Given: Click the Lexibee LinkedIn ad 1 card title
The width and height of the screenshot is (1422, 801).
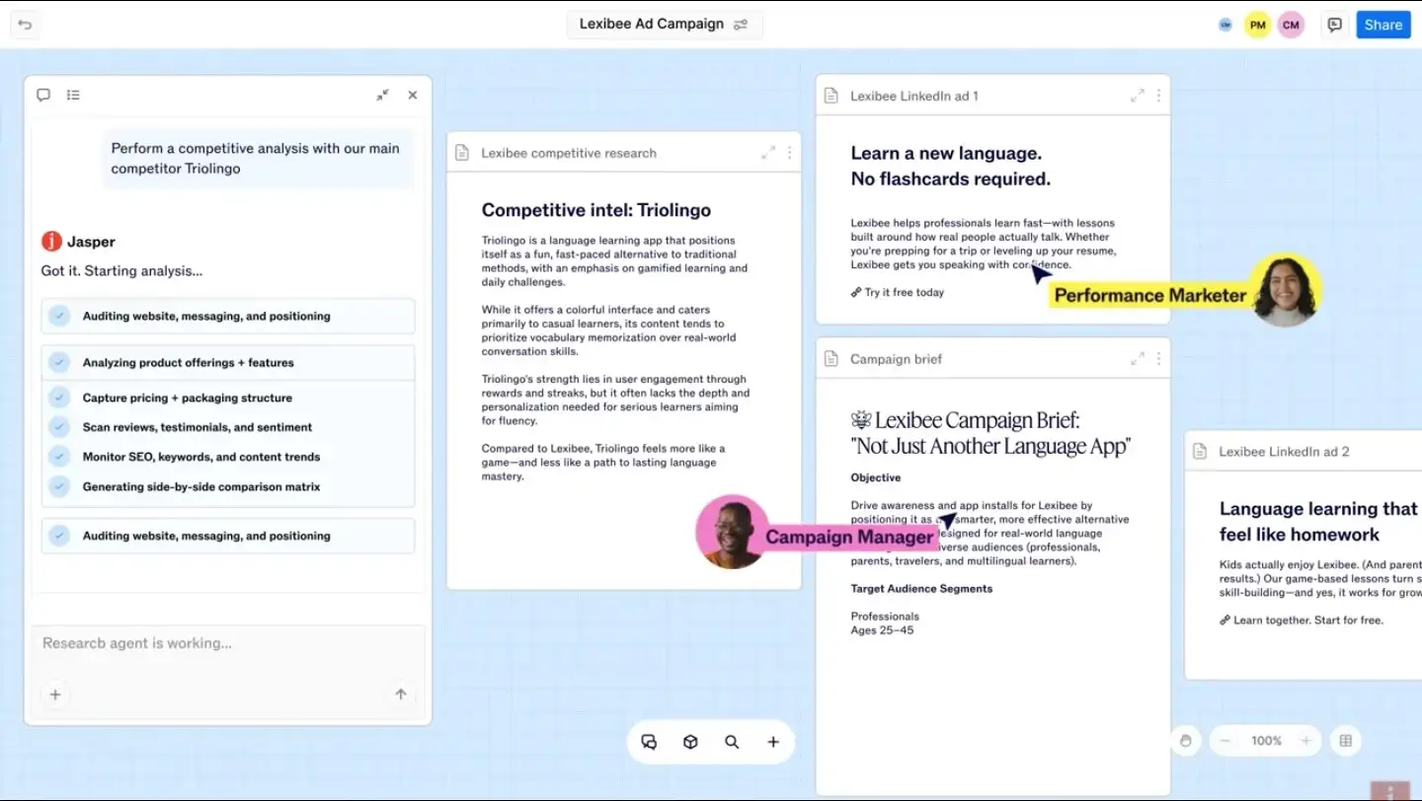Looking at the screenshot, I should (x=914, y=96).
